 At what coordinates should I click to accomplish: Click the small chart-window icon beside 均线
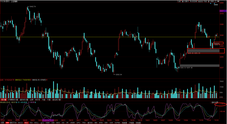[209, 2]
